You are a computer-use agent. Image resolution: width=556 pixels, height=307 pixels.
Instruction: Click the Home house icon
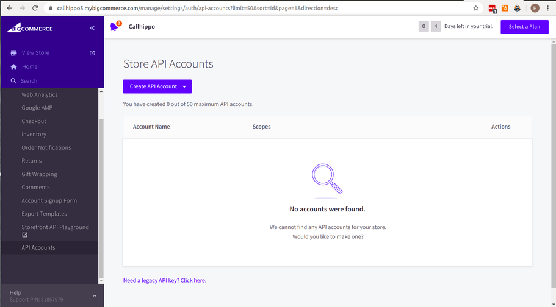[x=13, y=66]
